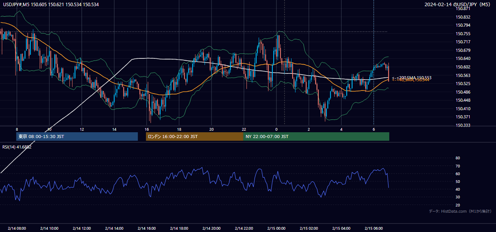Click price level 150.371 on the axis
Image resolution: width=496 pixels, height=232 pixels.
point(463,117)
